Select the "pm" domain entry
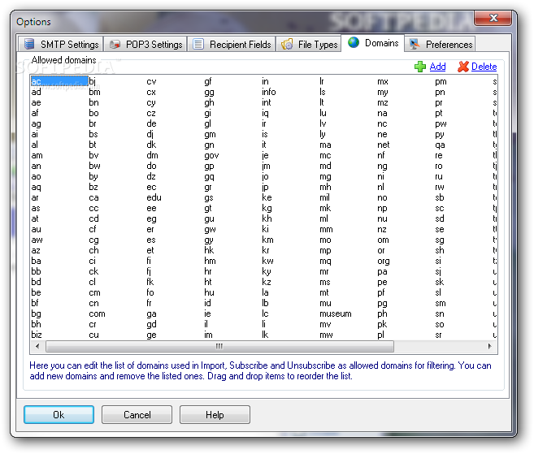The height and width of the screenshot is (454, 534). click(441, 81)
